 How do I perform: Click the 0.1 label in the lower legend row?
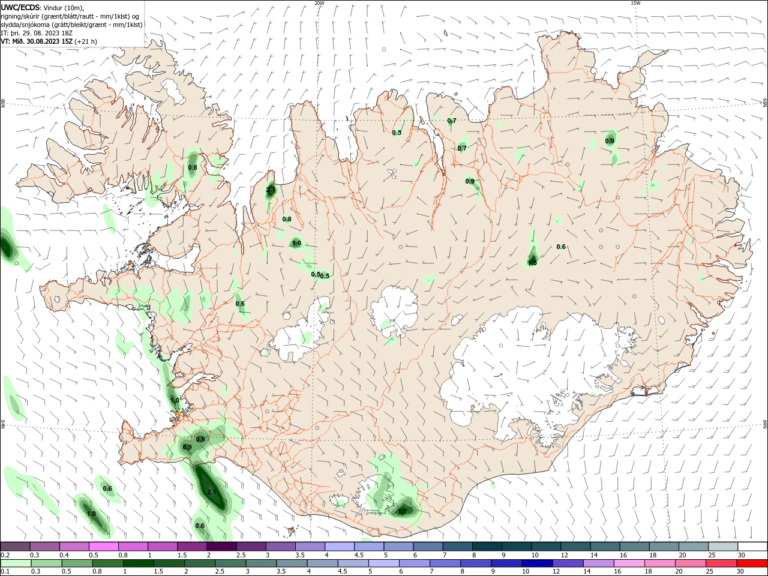pos(5,572)
